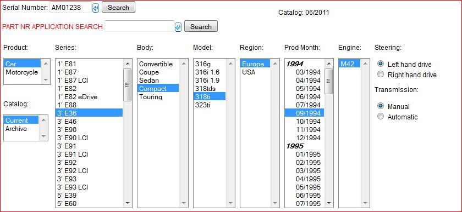The width and height of the screenshot is (462, 212).
Task: Select Motorcycle in Product list
Action: point(23,72)
